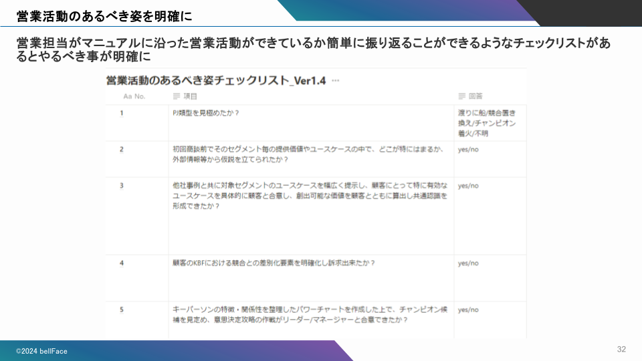Click the yes/no answer cell in row 4
This screenshot has width=642, height=361.
pos(468,263)
